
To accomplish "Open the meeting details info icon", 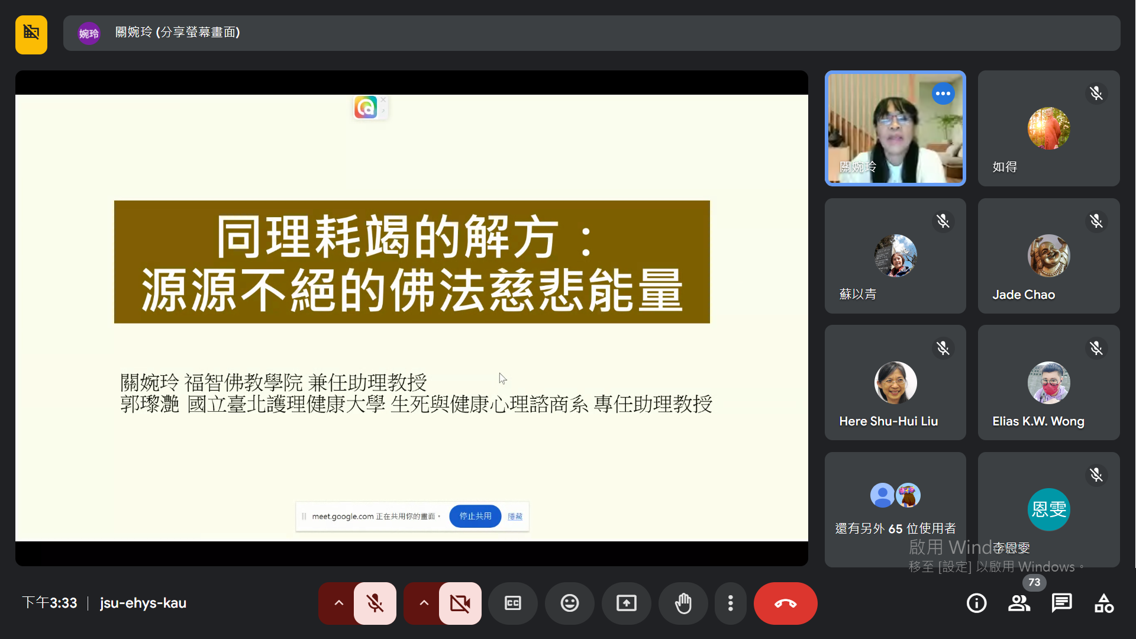I will 976,603.
